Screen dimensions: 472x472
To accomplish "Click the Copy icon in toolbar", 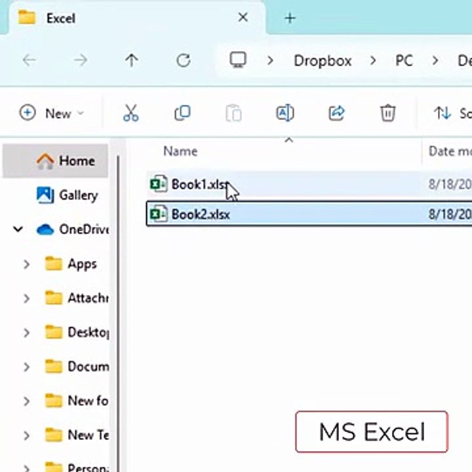I will [182, 113].
